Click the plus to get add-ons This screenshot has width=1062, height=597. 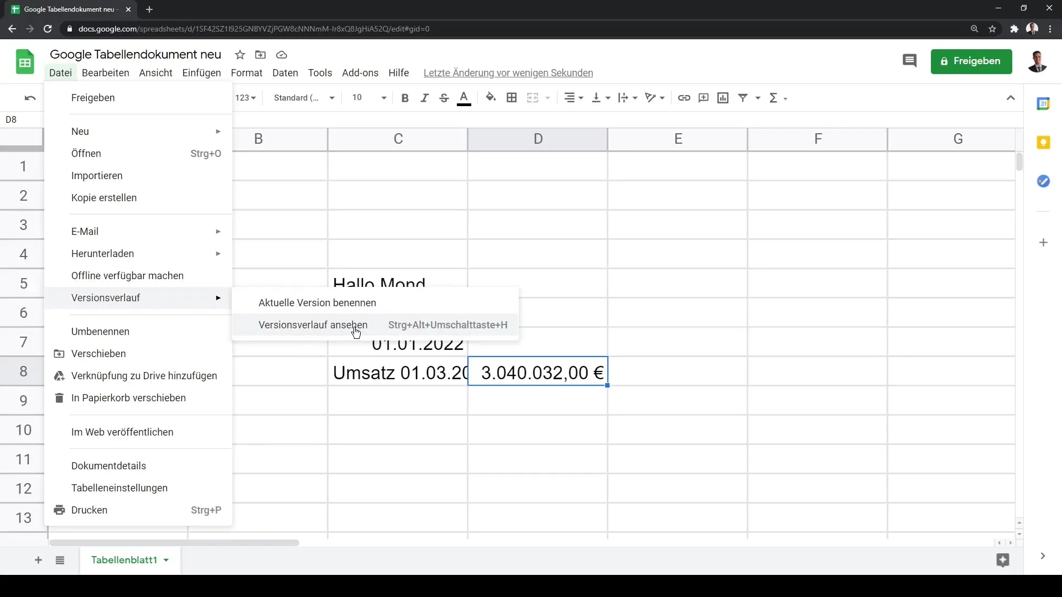[1043, 243]
